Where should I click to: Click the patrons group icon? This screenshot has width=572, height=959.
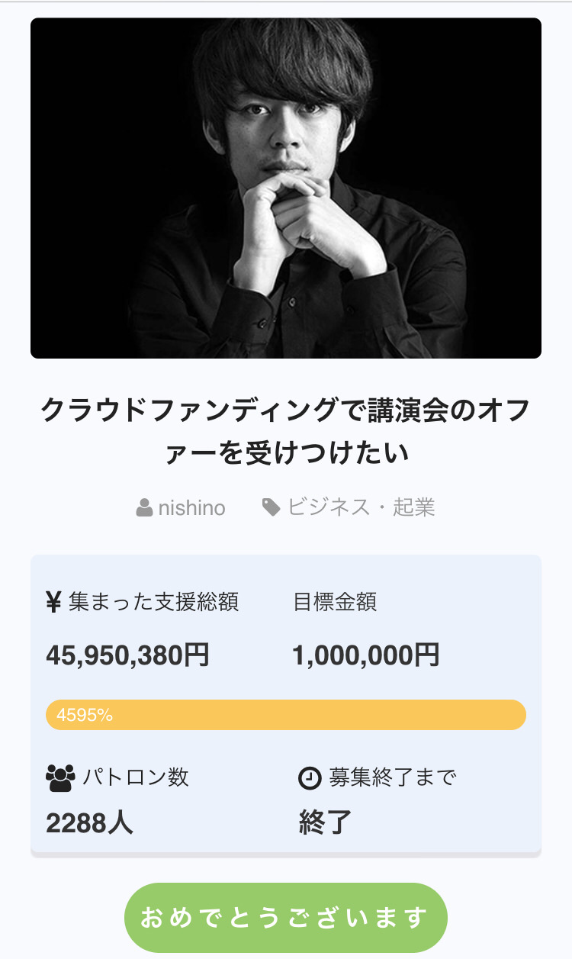(x=61, y=777)
